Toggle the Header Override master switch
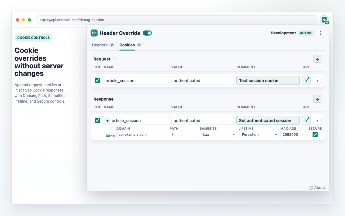Image resolution: width=345 pixels, height=216 pixels. click(x=147, y=33)
